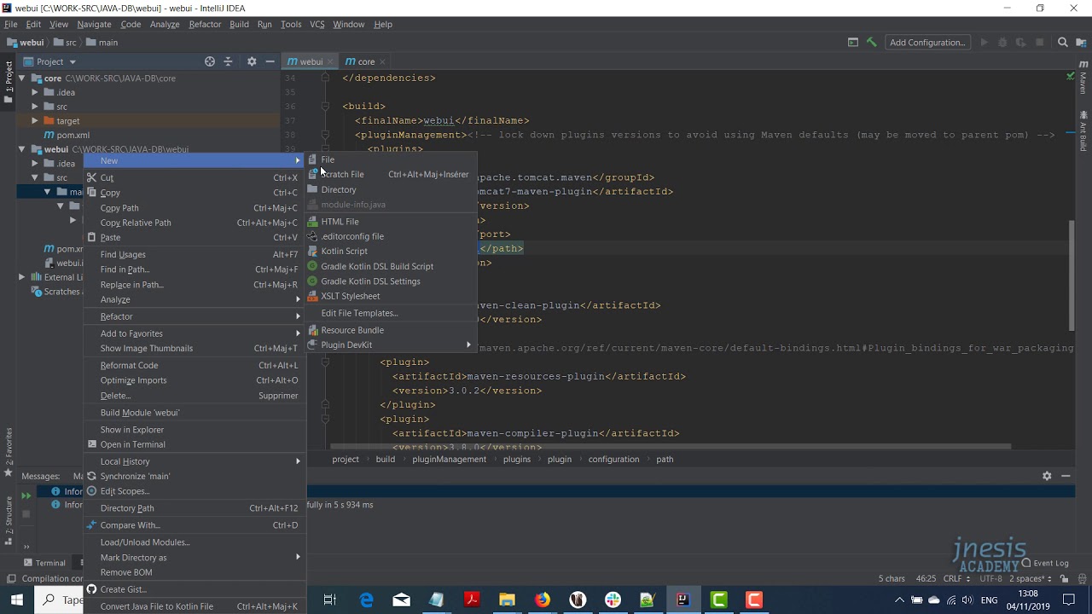Choose HTML File in New submenu

[392, 221]
